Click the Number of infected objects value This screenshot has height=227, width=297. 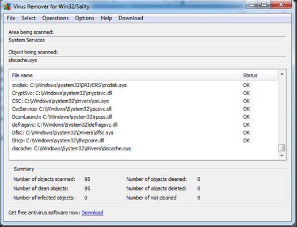tap(86, 198)
